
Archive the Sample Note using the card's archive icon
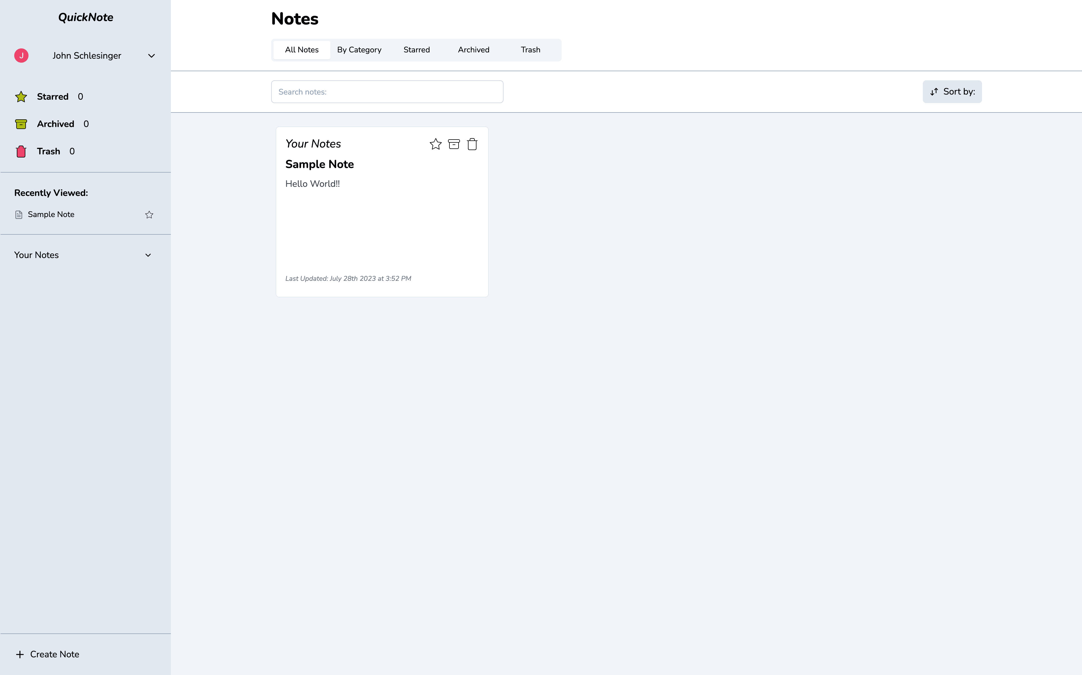click(453, 144)
